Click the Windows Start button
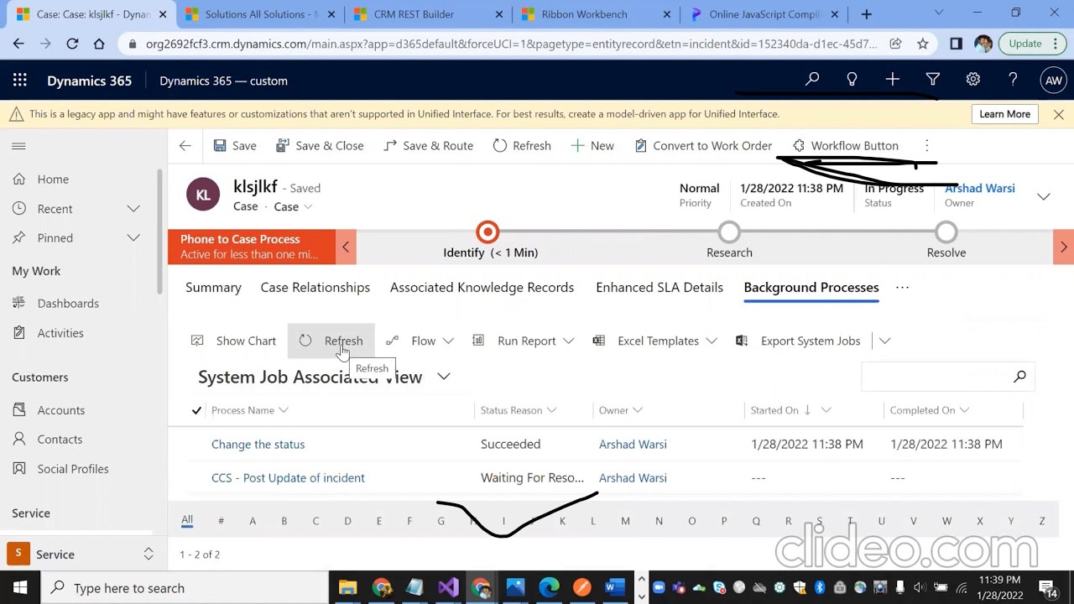Screen dimensions: 1074x604 (x=20, y=587)
